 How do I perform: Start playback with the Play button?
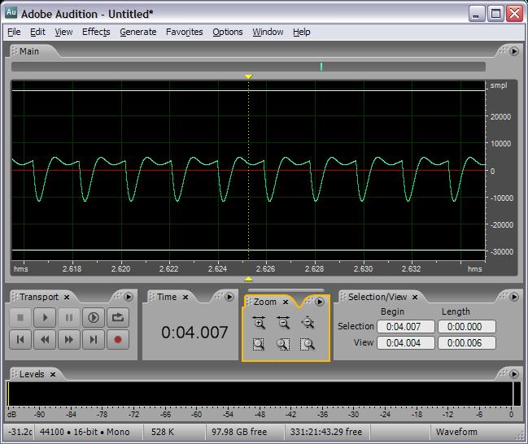tap(45, 318)
